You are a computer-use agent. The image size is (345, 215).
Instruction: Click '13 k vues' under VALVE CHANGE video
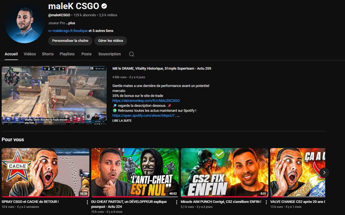tap(277, 207)
